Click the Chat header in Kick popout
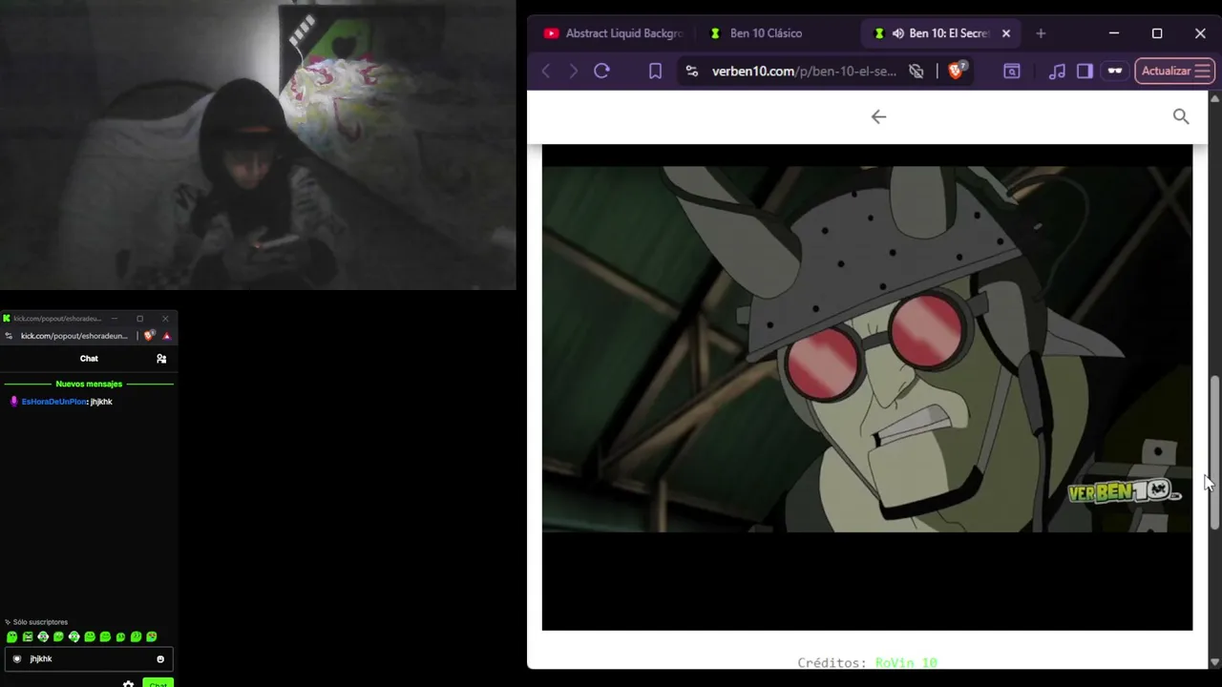This screenshot has height=687, width=1222. (89, 359)
